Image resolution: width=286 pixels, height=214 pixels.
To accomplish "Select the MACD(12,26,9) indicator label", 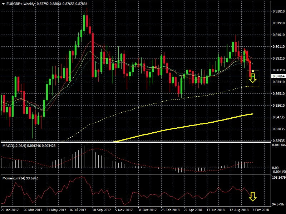I will click(15, 146).
